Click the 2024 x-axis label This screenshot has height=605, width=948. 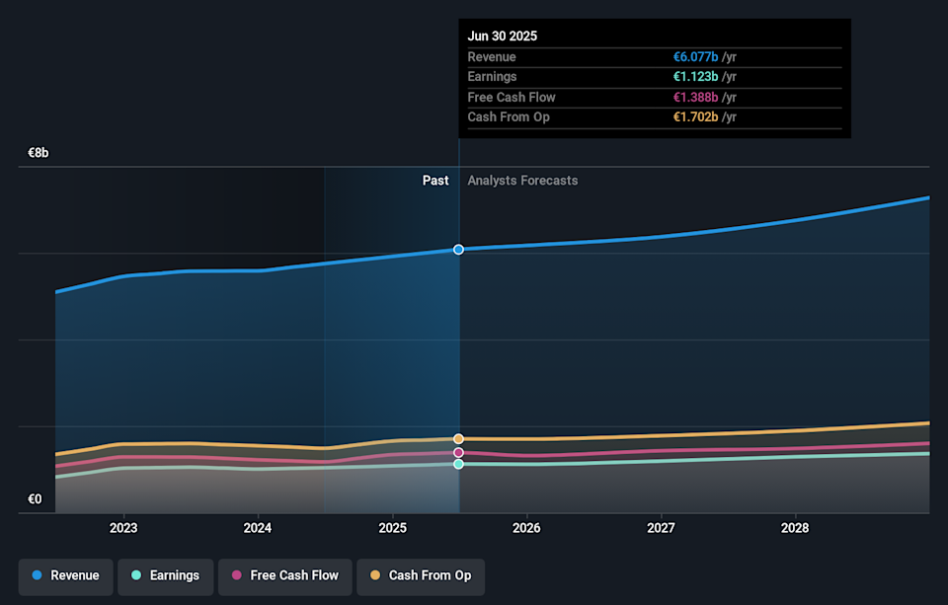click(258, 528)
